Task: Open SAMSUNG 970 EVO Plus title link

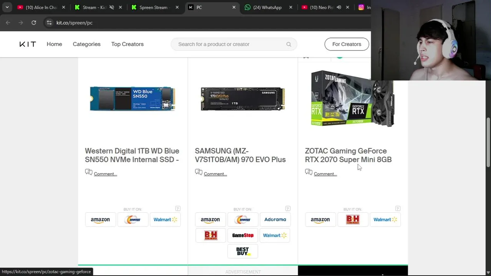Action: pyautogui.click(x=240, y=155)
